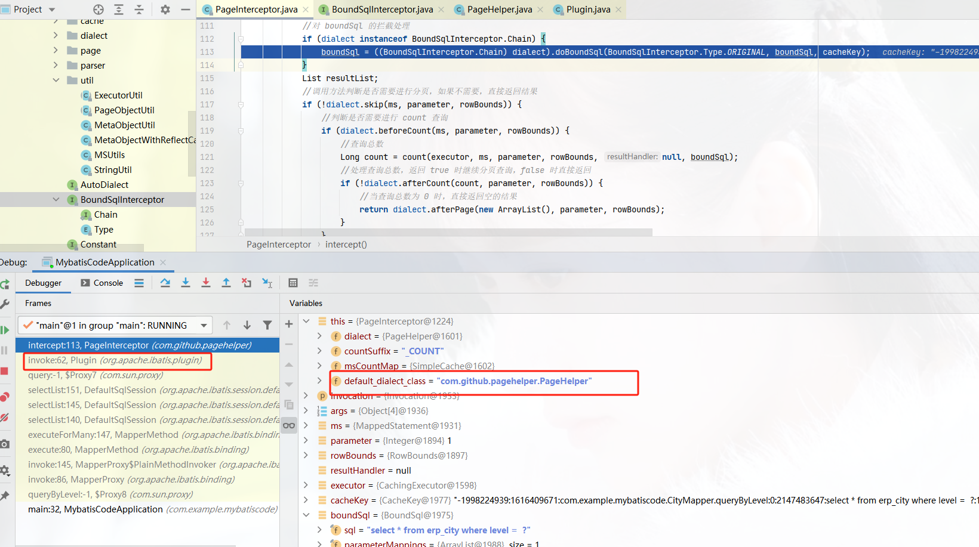Expand the parser folder in project tree
The width and height of the screenshot is (979, 547).
[56, 66]
